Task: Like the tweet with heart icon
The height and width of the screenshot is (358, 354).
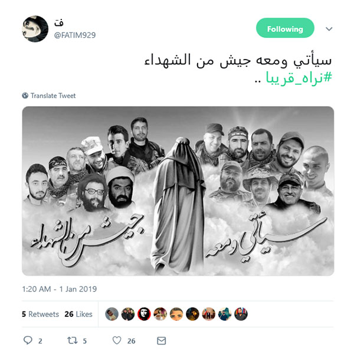Action: (x=117, y=340)
